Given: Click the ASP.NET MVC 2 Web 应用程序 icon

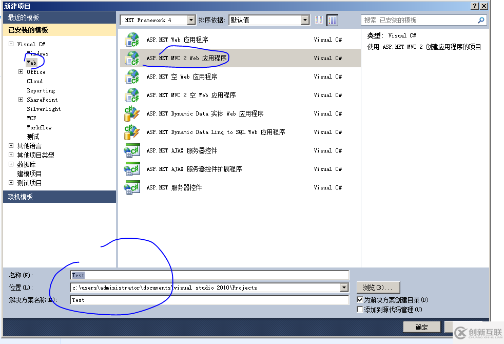Looking at the screenshot, I should pyautogui.click(x=132, y=58).
